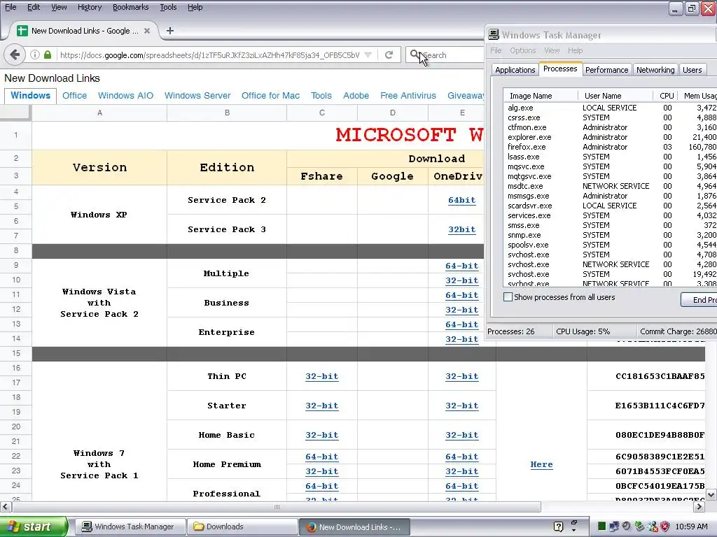Open the Free Antivirus sheet tab
Screen dimensions: 717x537
pyautogui.click(x=408, y=95)
